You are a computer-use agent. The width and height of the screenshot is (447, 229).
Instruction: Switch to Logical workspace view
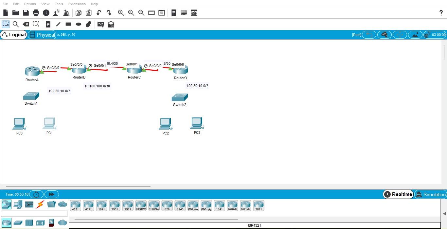pyautogui.click(x=14, y=35)
